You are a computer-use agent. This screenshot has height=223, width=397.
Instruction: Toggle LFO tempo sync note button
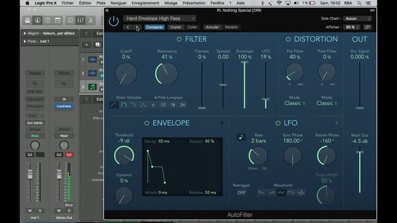coord(241,138)
